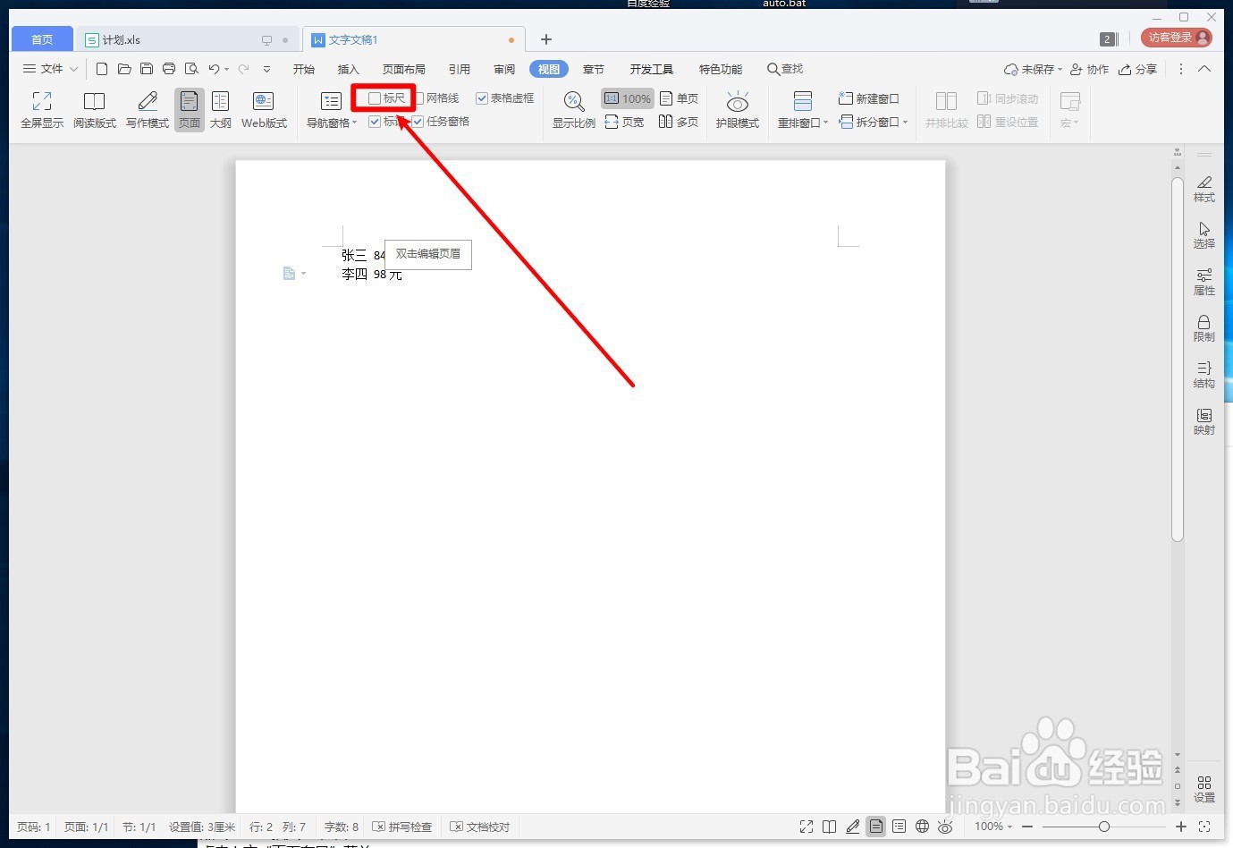Click the web layout globe in status bar

(x=922, y=827)
